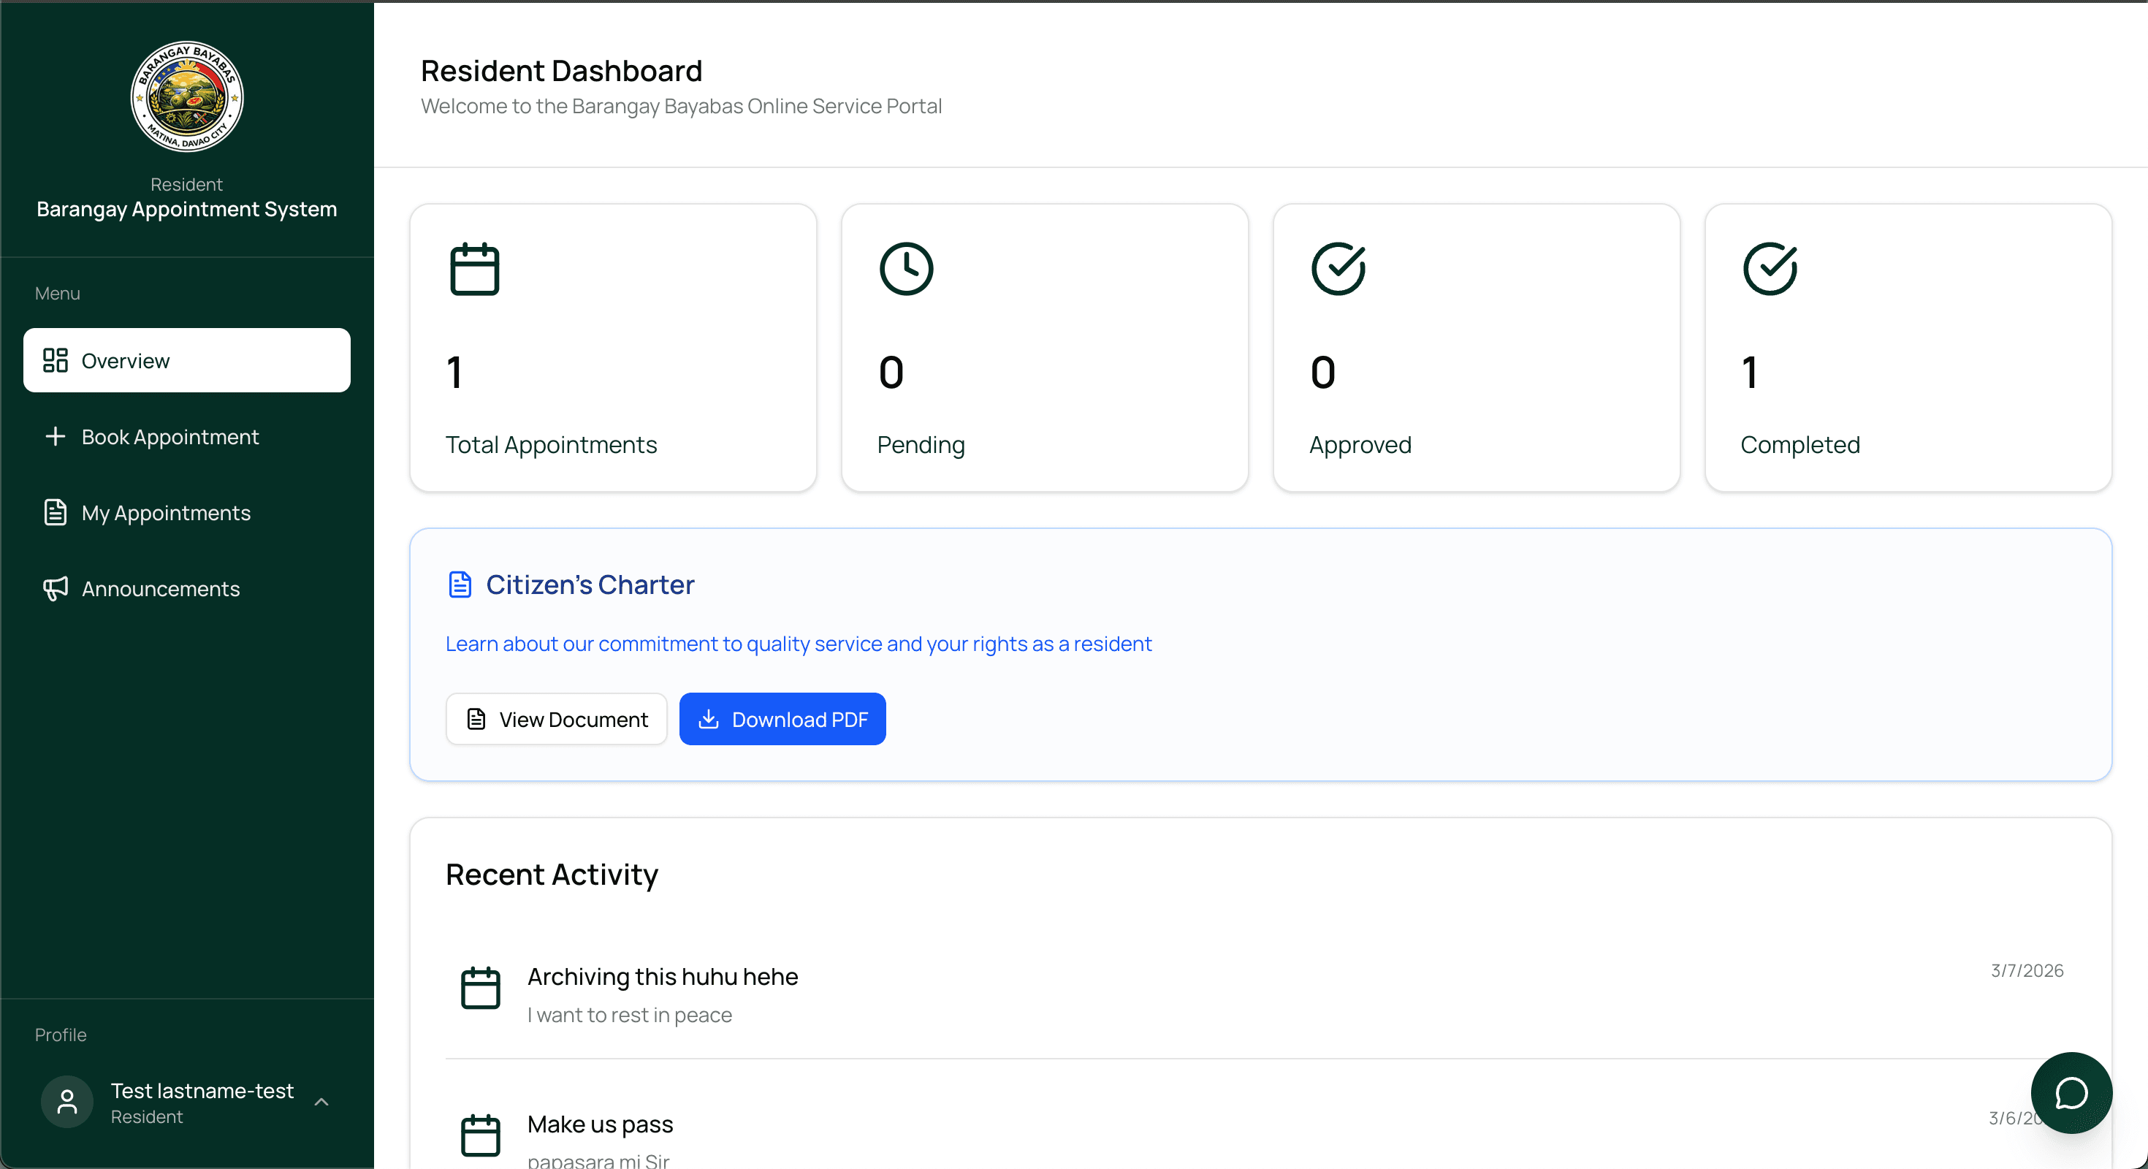Open Announcements menu item
This screenshot has height=1169, width=2148.
pos(187,588)
